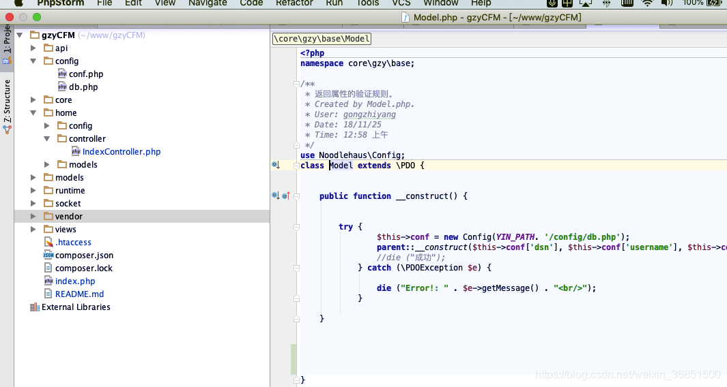Click the battery status icon

click(x=715, y=3)
